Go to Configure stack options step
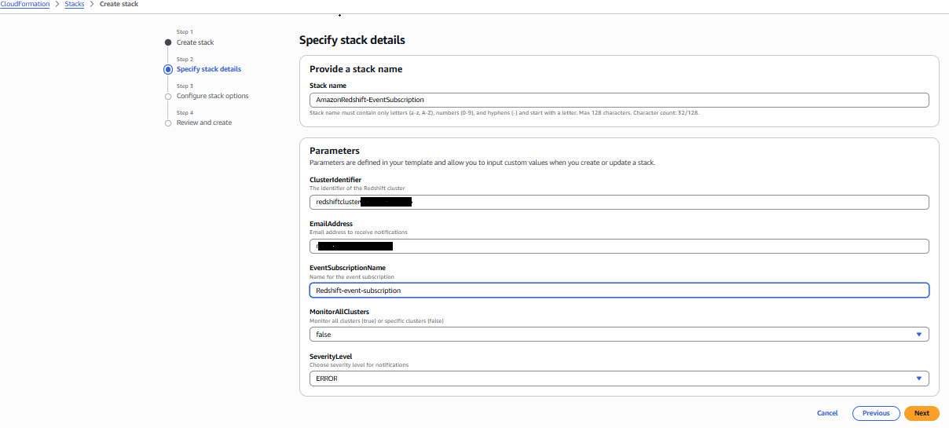 coord(212,96)
